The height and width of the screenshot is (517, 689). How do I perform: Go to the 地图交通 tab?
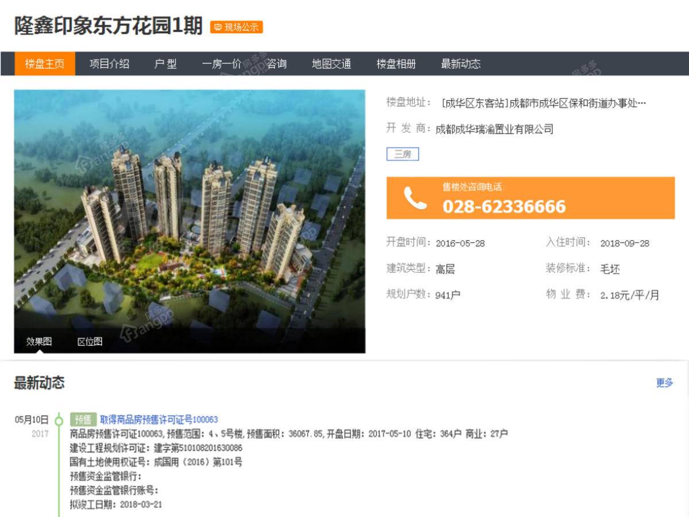tap(331, 64)
